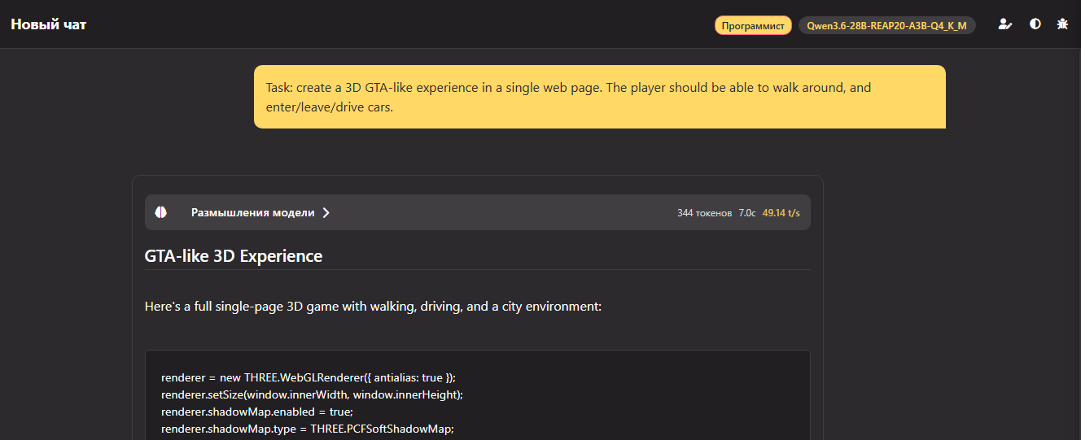The image size is (1081, 440).
Task: Click the Новый чат title
Action: tap(49, 24)
